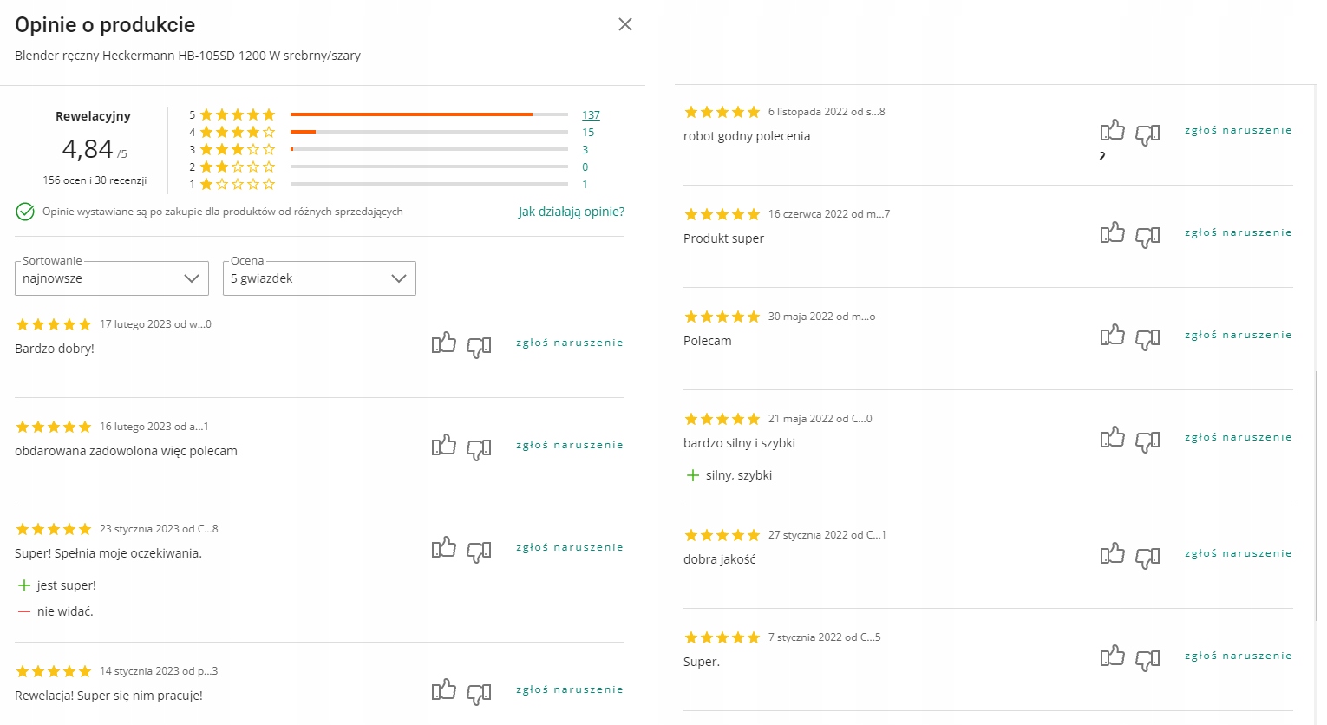Image resolution: width=1327 pixels, height=725 pixels.
Task: Filter by the 4-star rating bar
Action: (429, 132)
